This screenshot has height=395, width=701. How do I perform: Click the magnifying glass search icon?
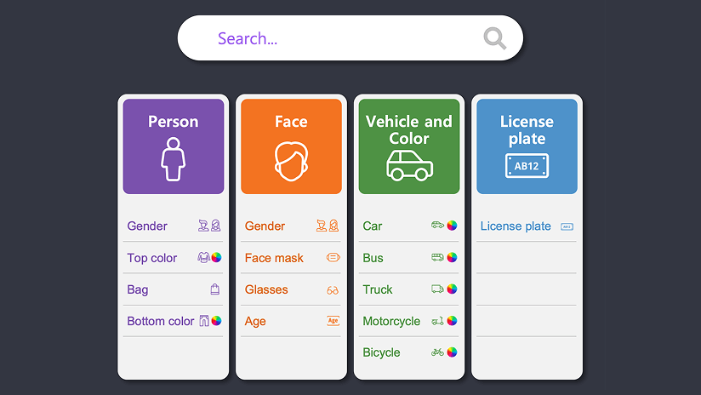(x=494, y=38)
